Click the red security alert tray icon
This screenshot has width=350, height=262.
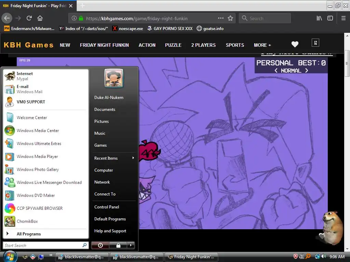[x=296, y=257]
